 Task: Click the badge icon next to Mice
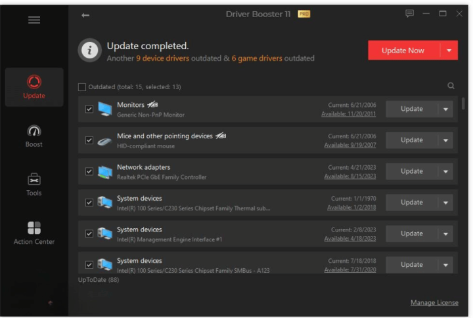221,136
